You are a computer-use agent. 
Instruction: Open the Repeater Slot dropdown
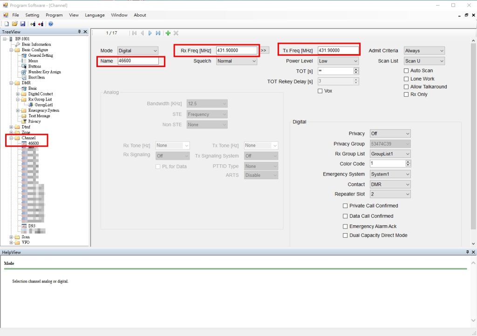coord(390,194)
